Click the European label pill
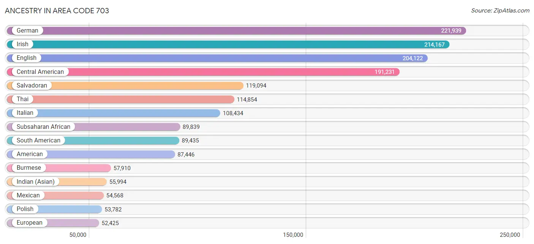This screenshot has height=244, width=534. (30, 223)
